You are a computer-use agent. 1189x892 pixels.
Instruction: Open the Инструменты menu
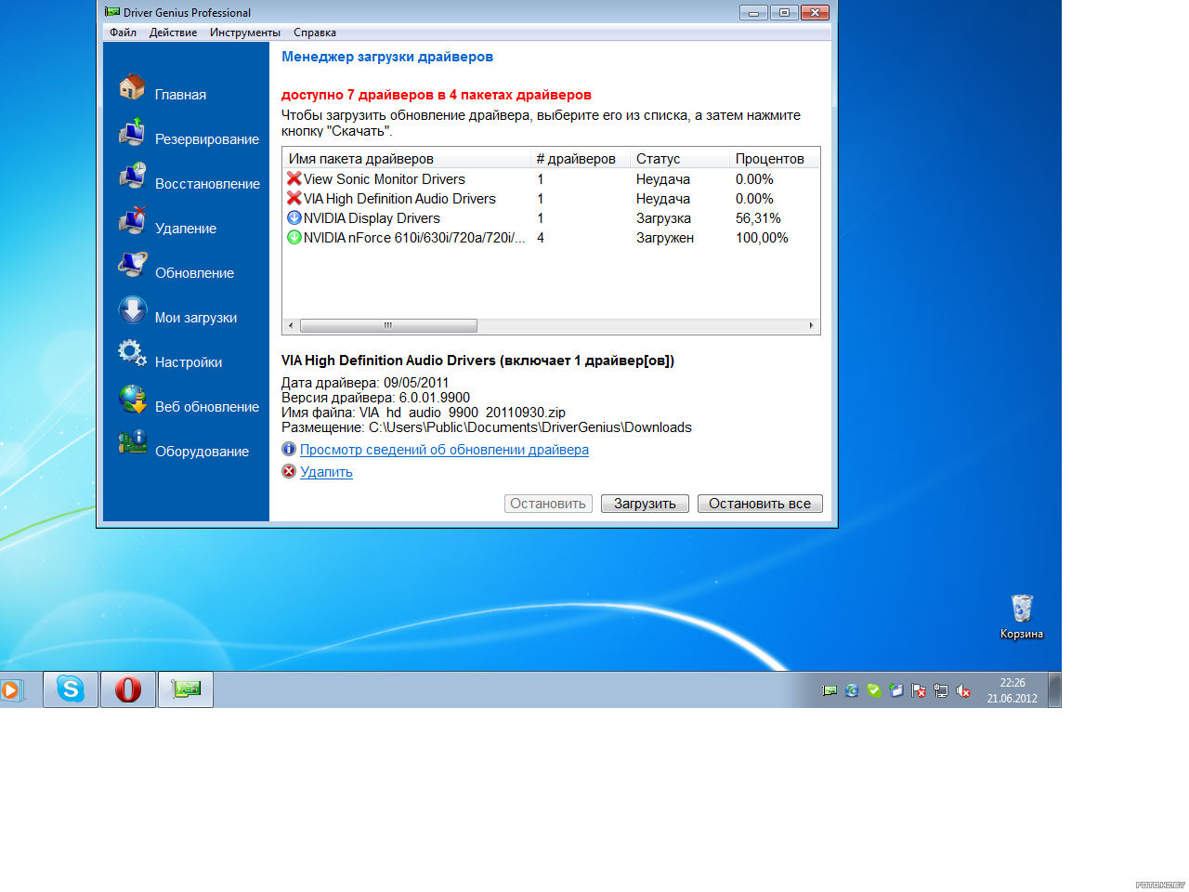pyautogui.click(x=245, y=33)
